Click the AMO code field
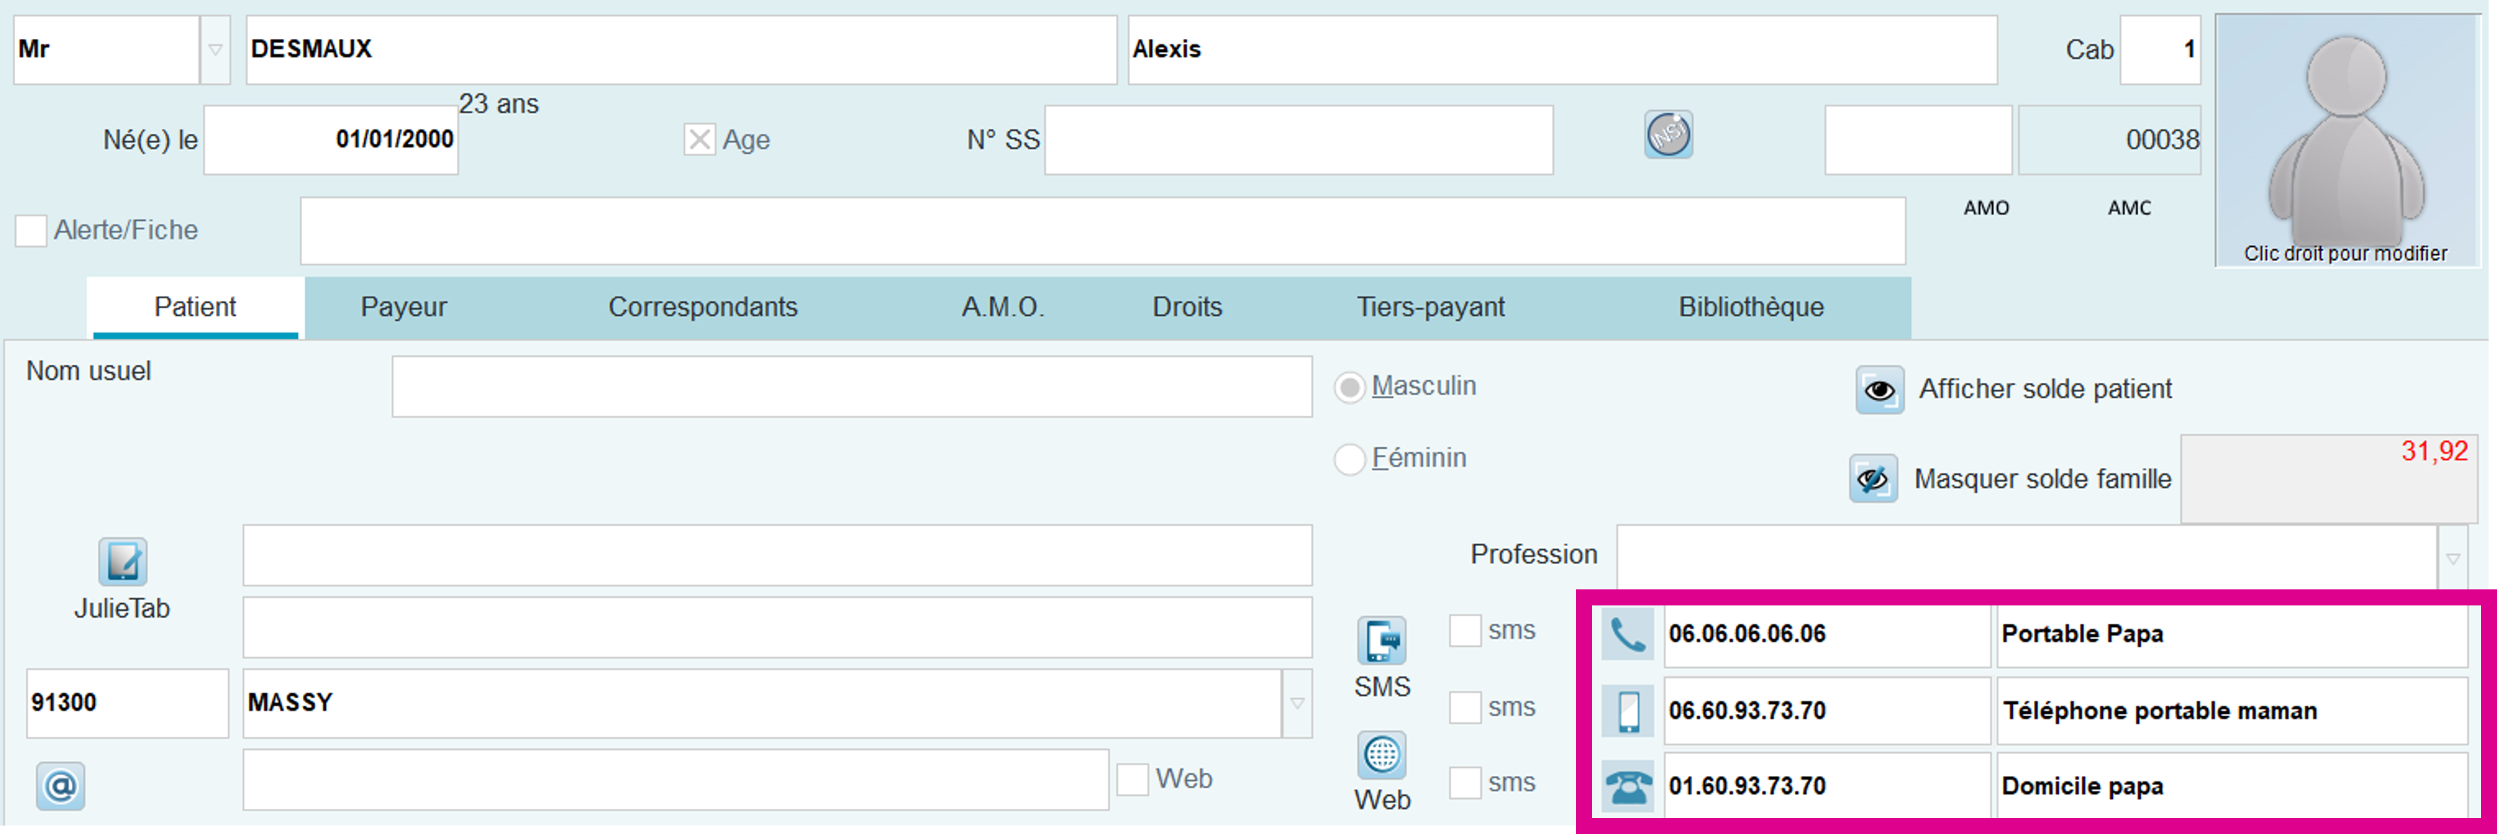 tap(1919, 141)
